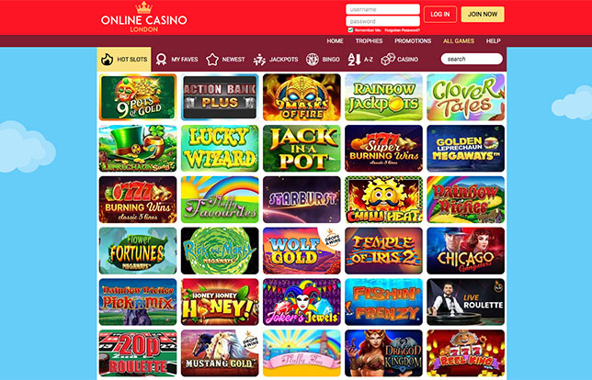Click the Online Casino London crown logo
Screen dimensions: 592x380
(x=143, y=17)
